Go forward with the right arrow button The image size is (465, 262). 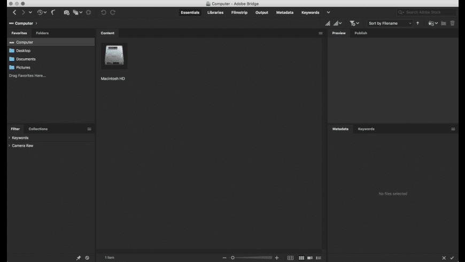coord(23,12)
